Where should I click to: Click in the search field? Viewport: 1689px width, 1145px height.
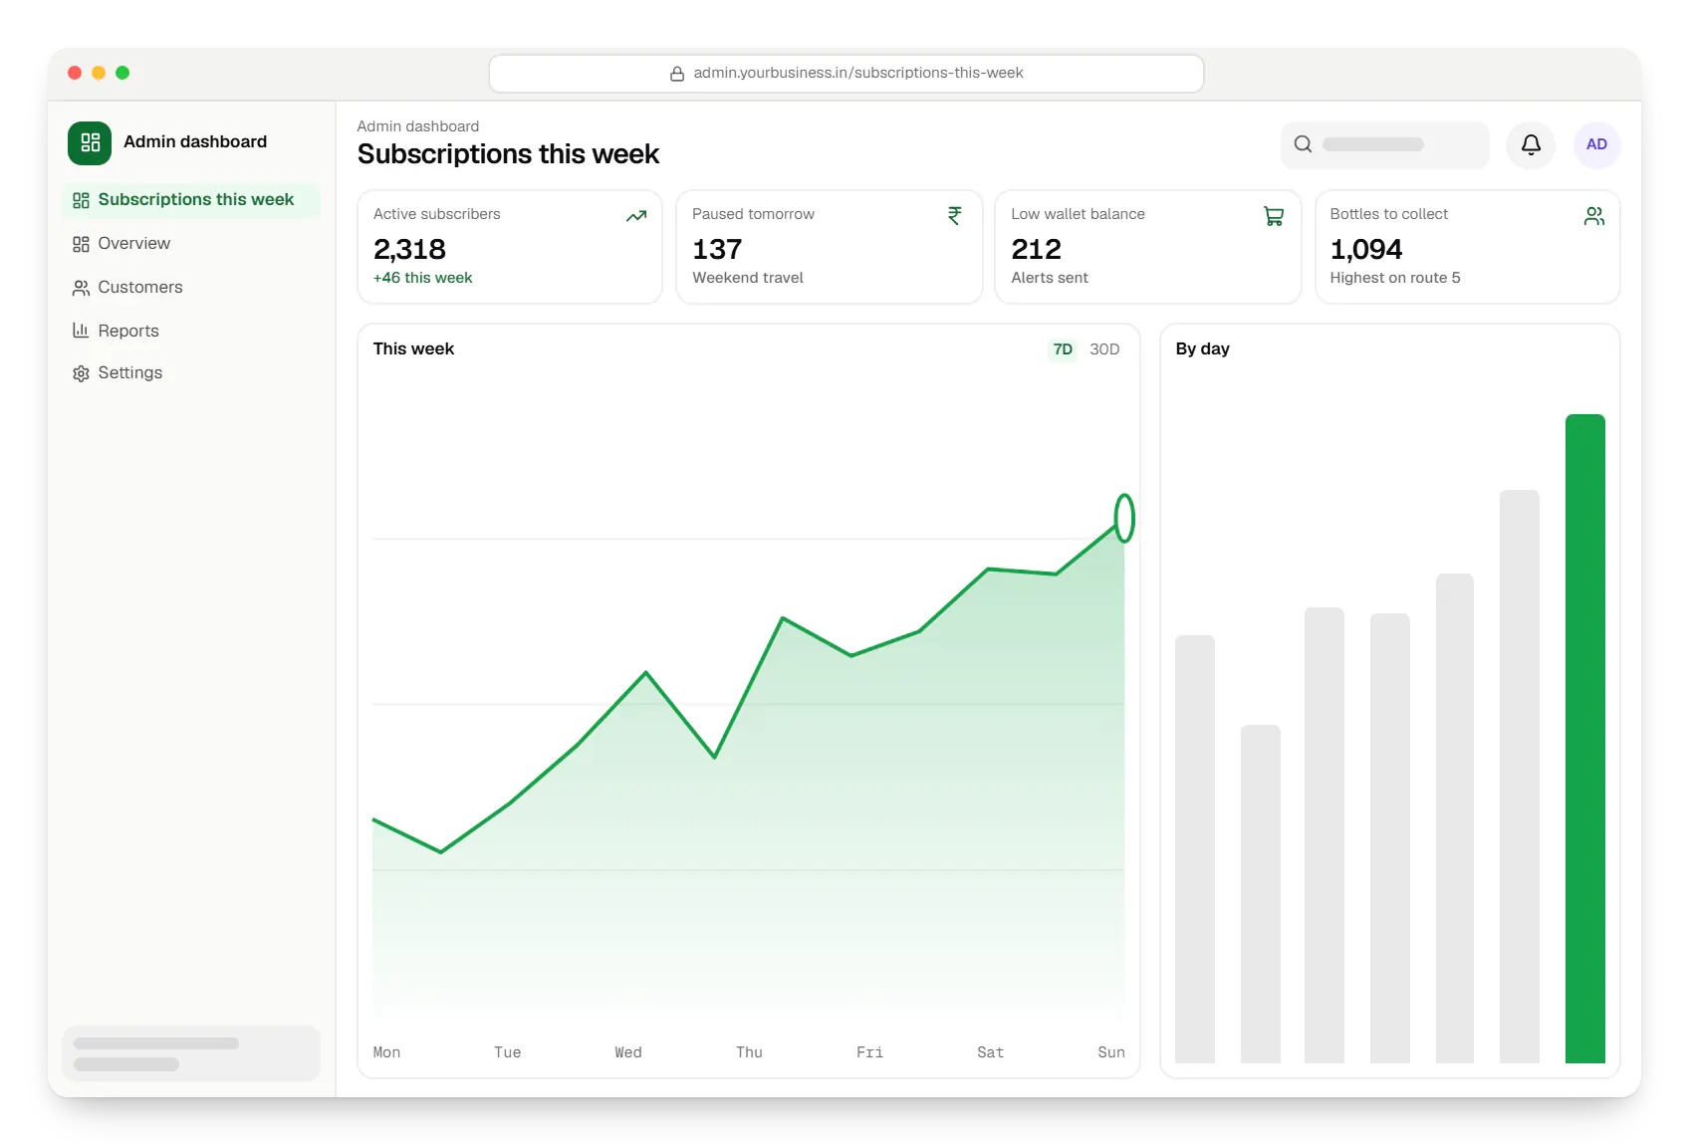coord(1384,144)
